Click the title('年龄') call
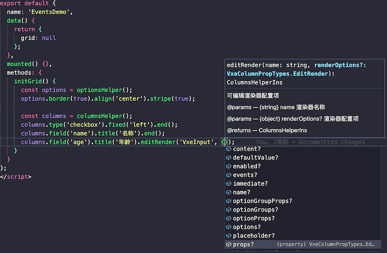The height and width of the screenshot is (253, 387). 116,142
